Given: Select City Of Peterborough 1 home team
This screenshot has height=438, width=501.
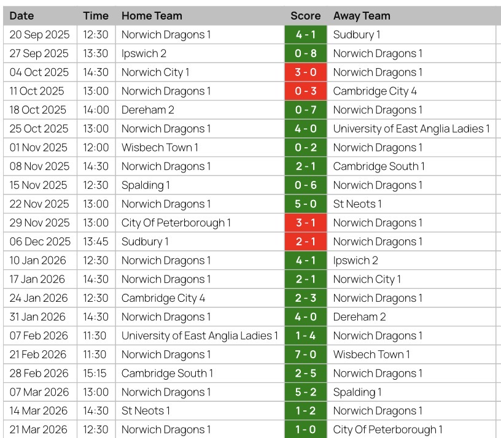Looking at the screenshot, I should point(176,223).
